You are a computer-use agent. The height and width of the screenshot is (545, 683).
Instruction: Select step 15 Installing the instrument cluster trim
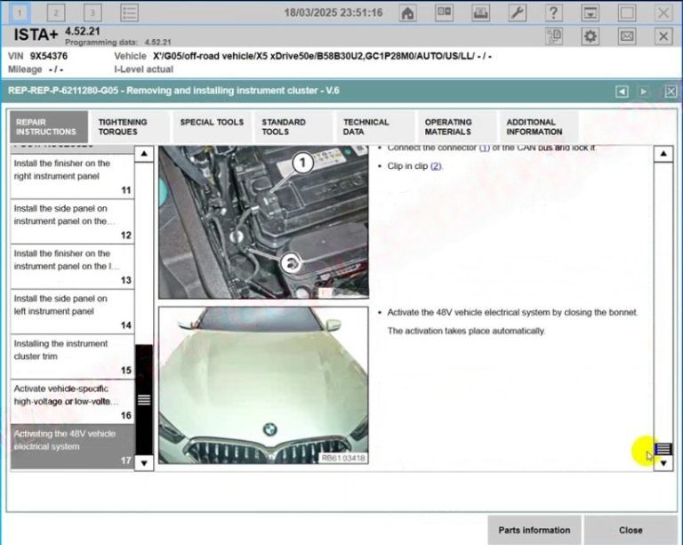tap(72, 357)
